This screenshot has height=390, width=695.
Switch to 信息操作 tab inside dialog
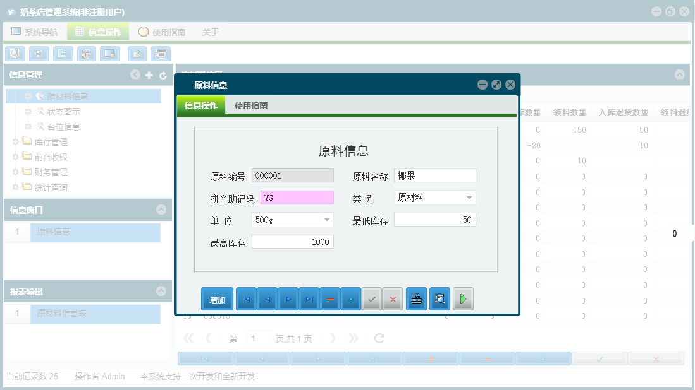(201, 105)
